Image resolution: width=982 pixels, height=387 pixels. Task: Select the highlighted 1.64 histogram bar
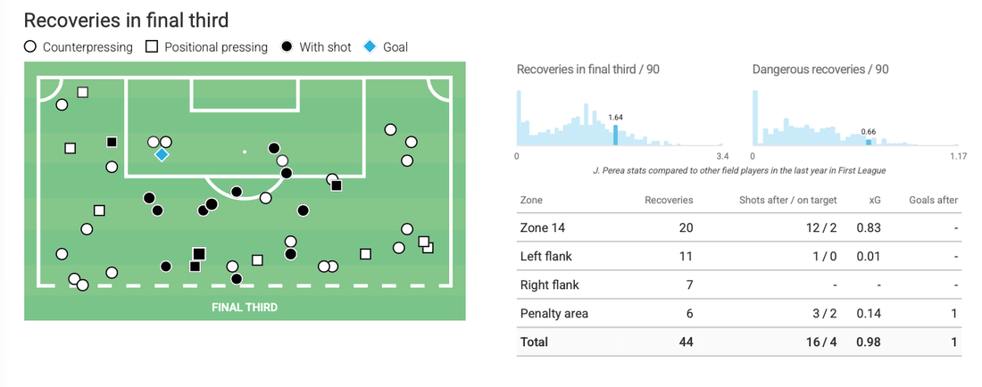615,135
